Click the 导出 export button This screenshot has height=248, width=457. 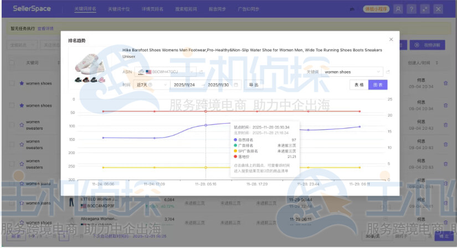tap(254, 85)
